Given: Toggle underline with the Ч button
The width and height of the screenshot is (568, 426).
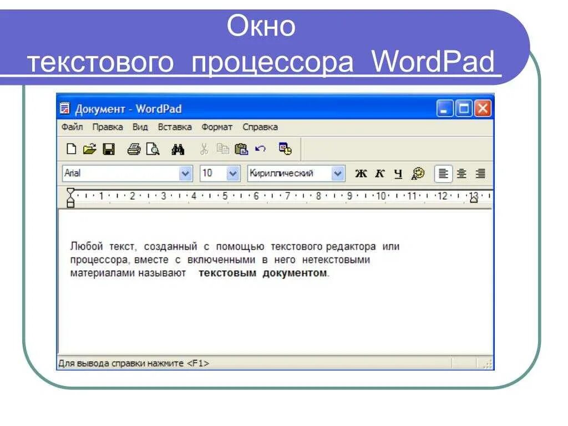Looking at the screenshot, I should (x=398, y=174).
